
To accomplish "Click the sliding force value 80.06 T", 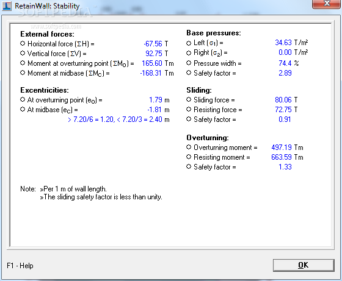I will pyautogui.click(x=286, y=100).
